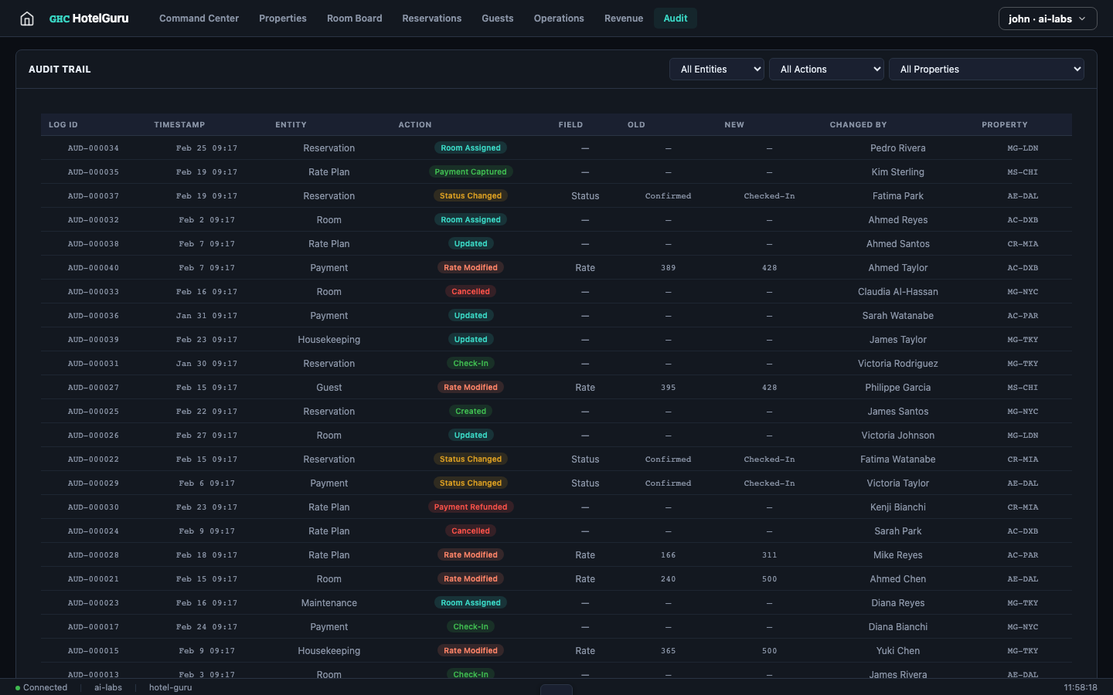This screenshot has height=695, width=1113.
Task: Click the Payment Captured badge on AUD-000035
Action: point(471,171)
